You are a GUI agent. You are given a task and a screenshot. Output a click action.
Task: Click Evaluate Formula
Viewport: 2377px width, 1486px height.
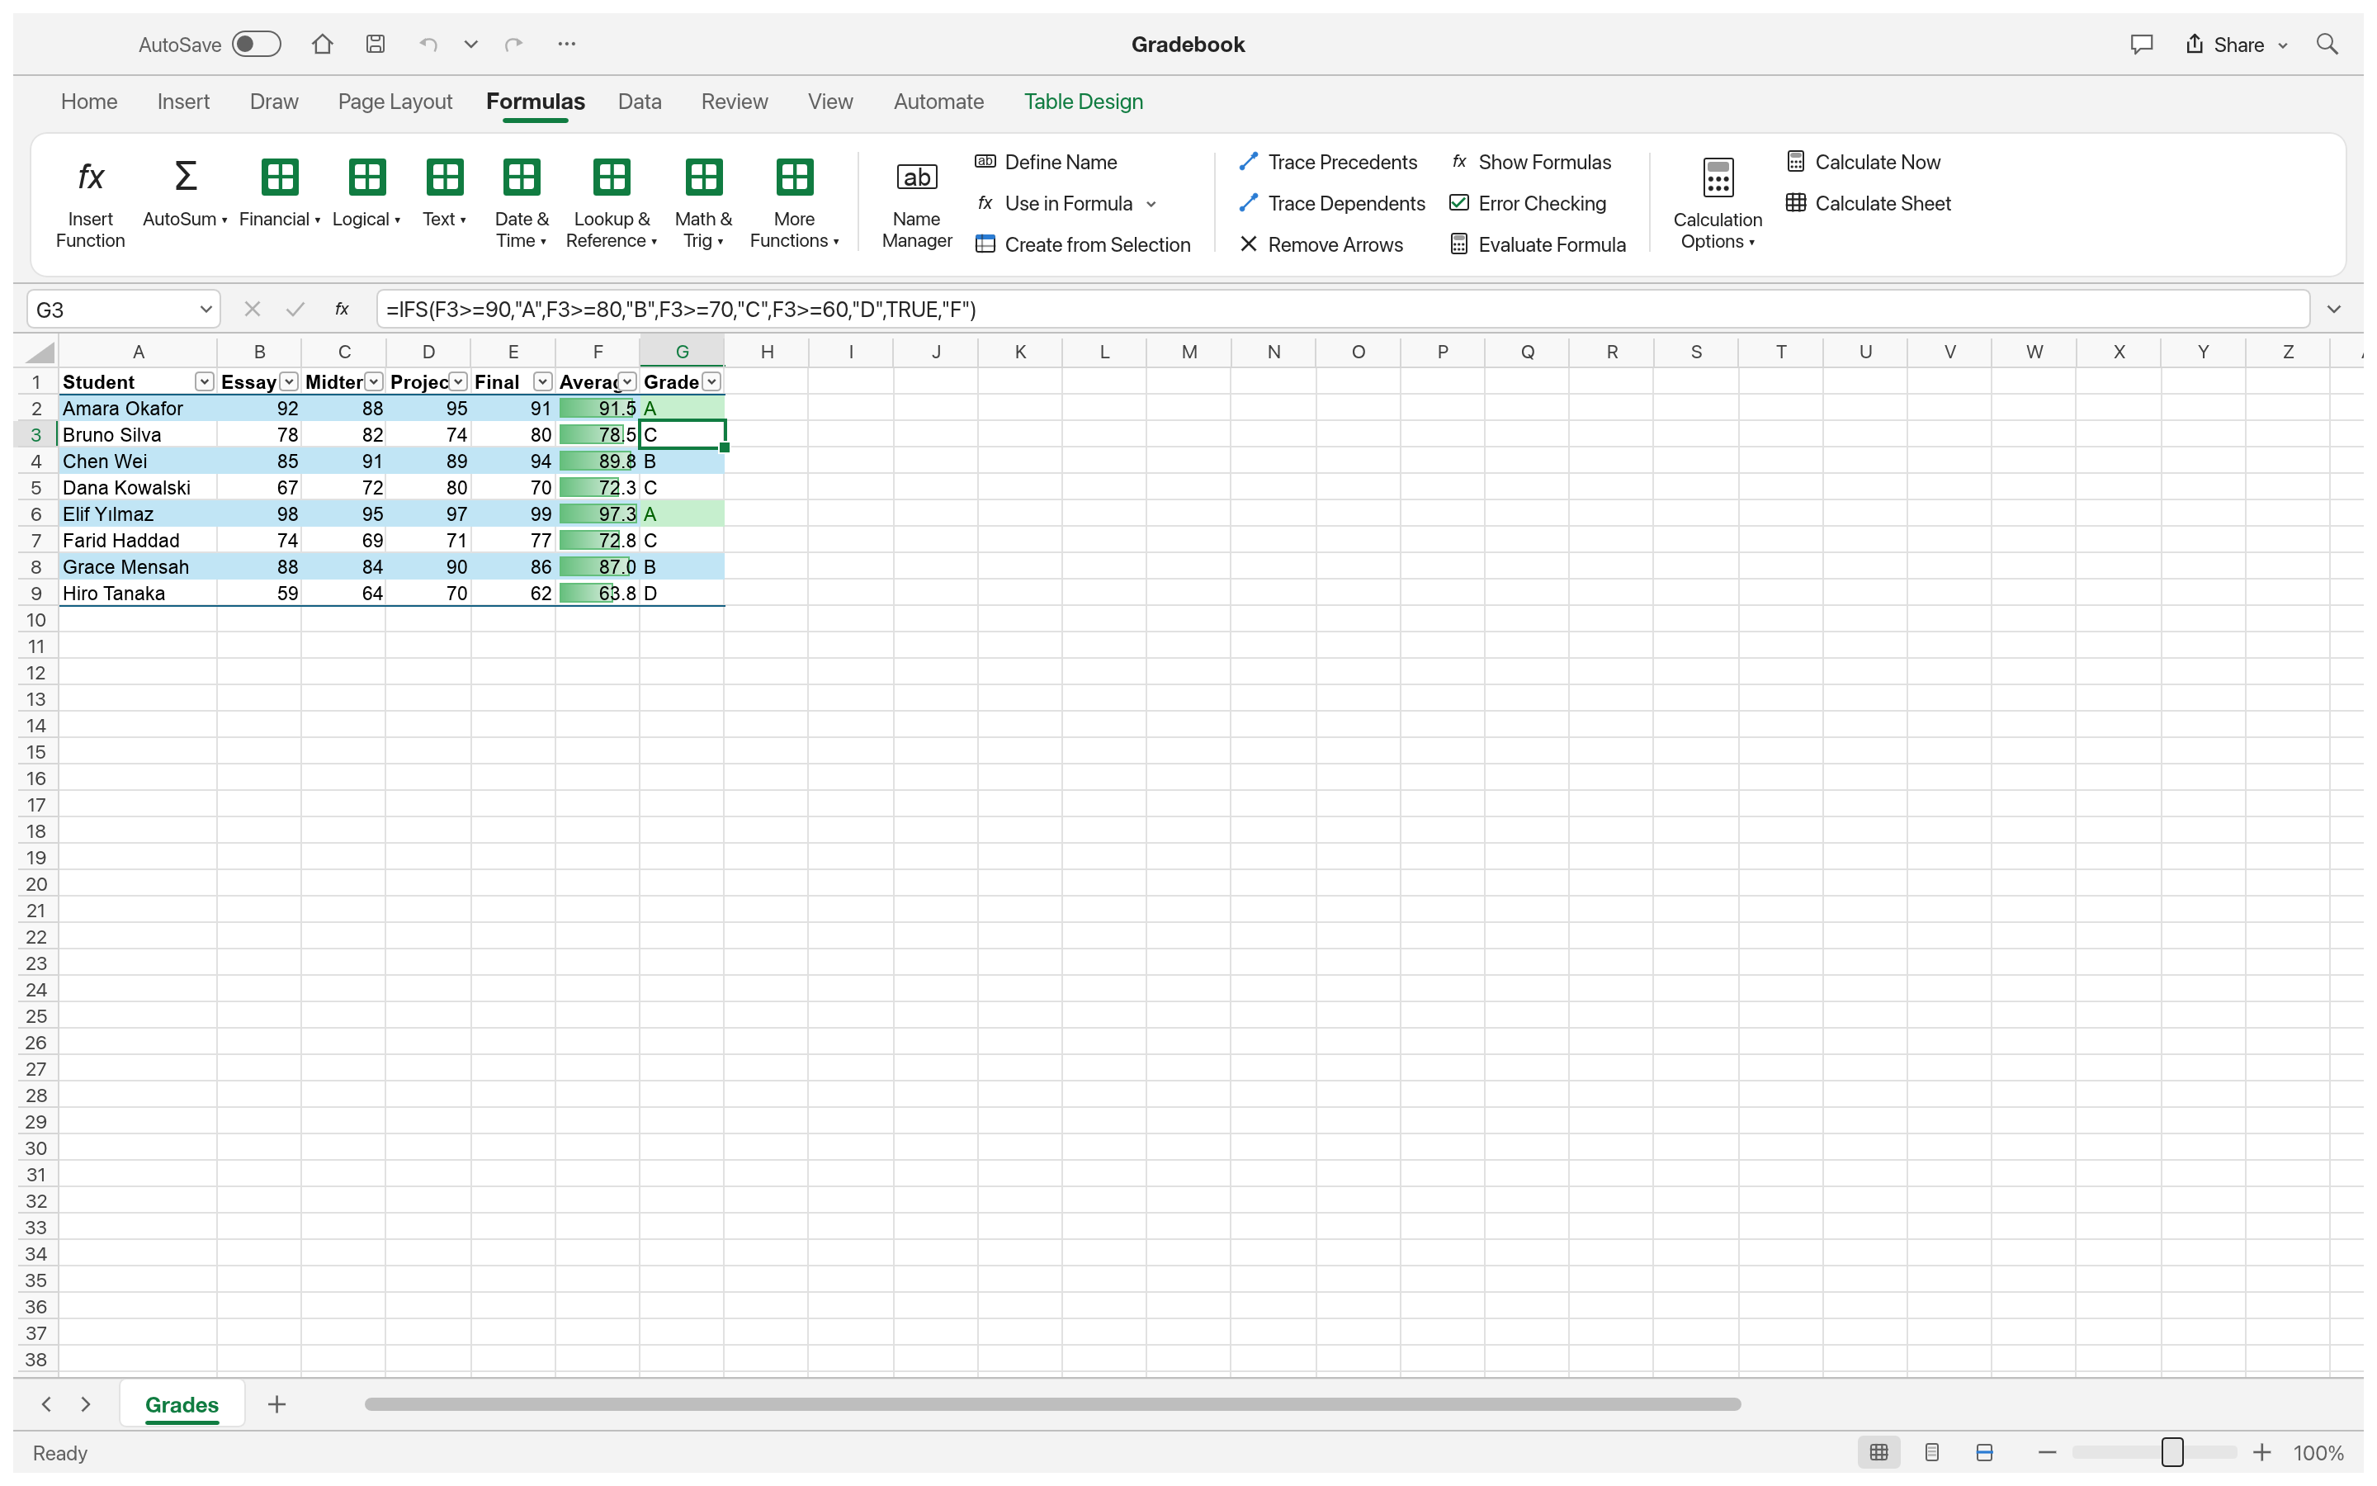pos(1538,244)
